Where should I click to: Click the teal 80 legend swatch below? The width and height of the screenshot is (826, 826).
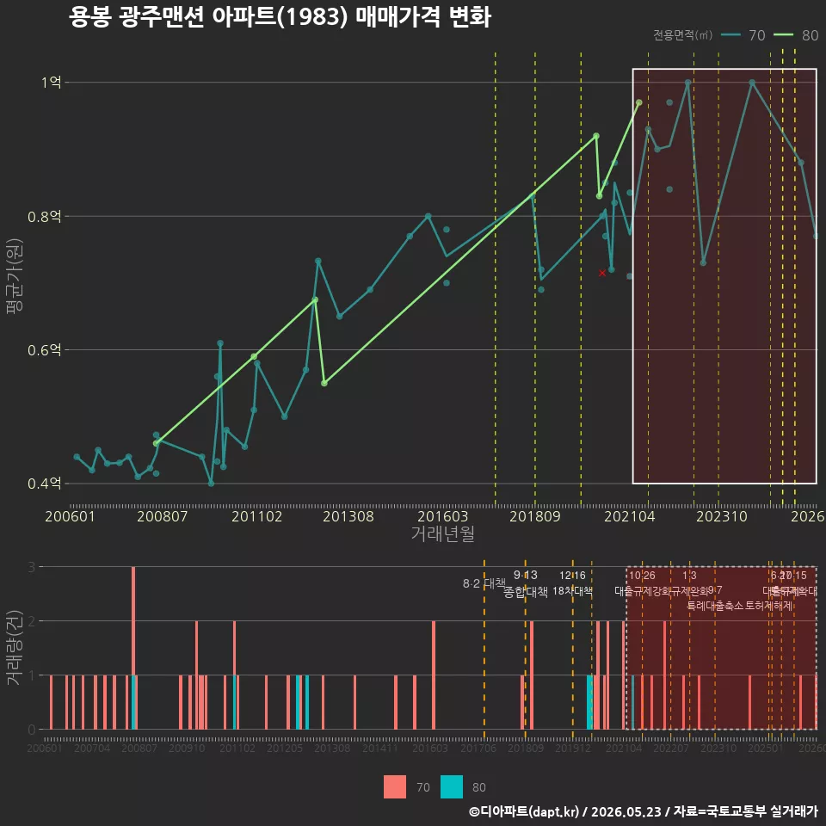point(452,787)
